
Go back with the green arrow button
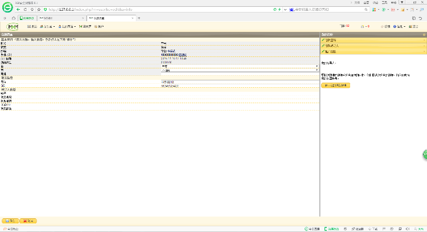[x=18, y=9]
